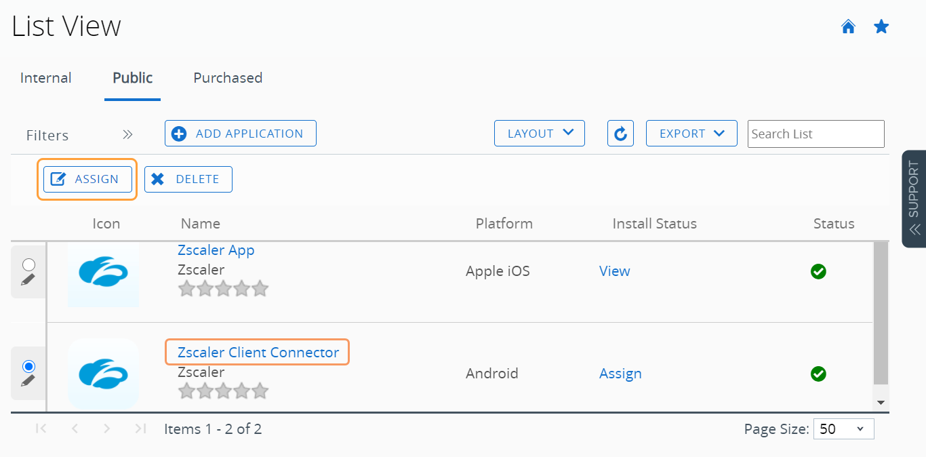The height and width of the screenshot is (457, 926).
Task: Select the Zscaler Client Connector radio button
Action: tap(29, 366)
